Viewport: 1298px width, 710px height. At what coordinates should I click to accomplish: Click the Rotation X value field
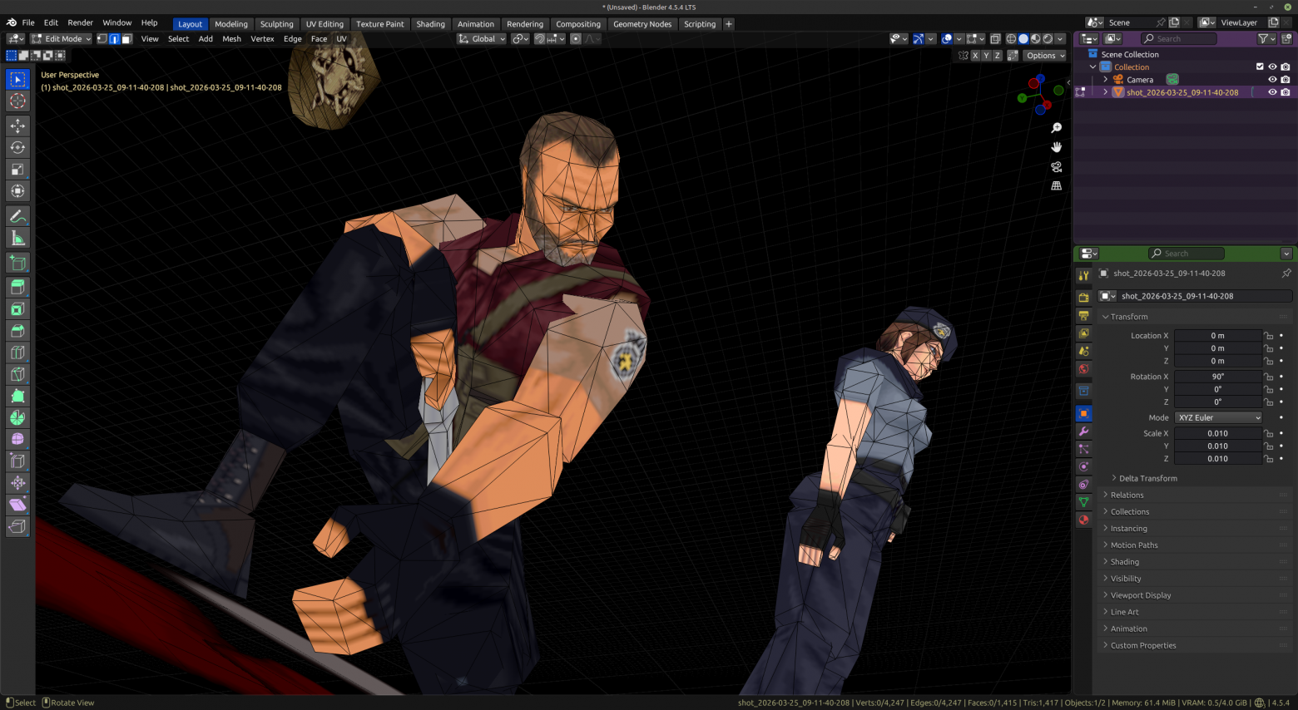tap(1217, 377)
